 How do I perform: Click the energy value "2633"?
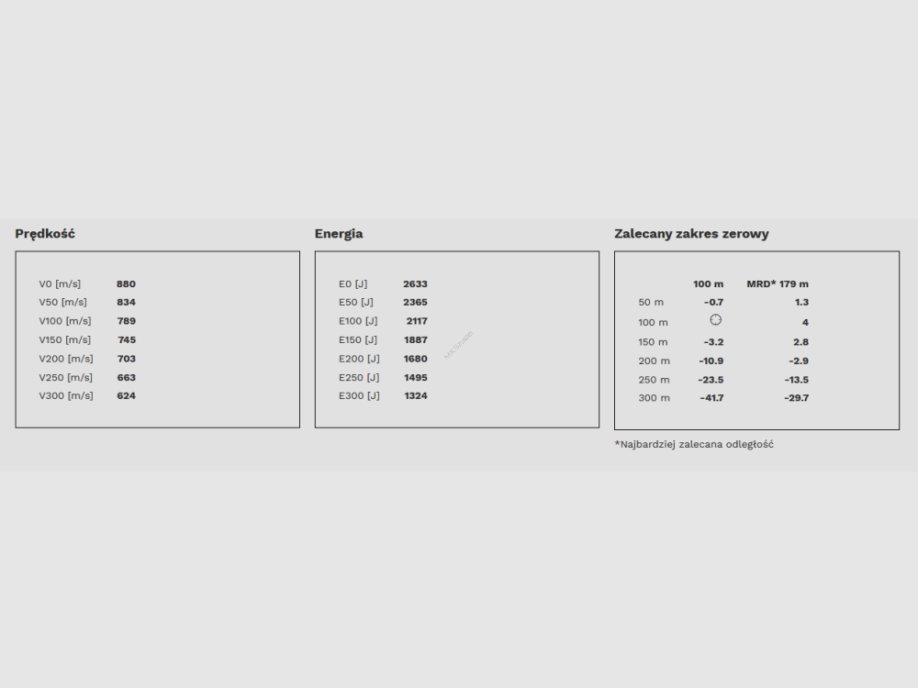415,284
